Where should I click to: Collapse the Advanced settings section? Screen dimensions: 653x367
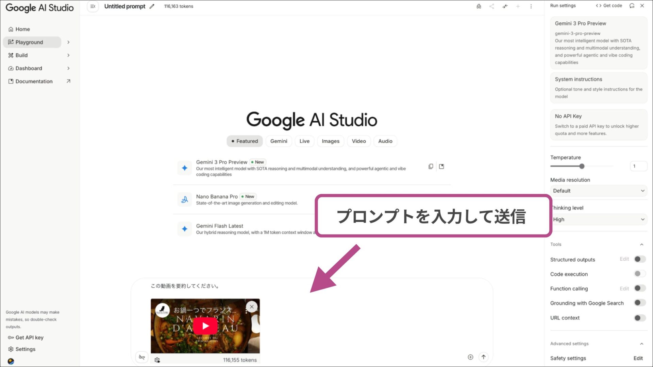642,344
